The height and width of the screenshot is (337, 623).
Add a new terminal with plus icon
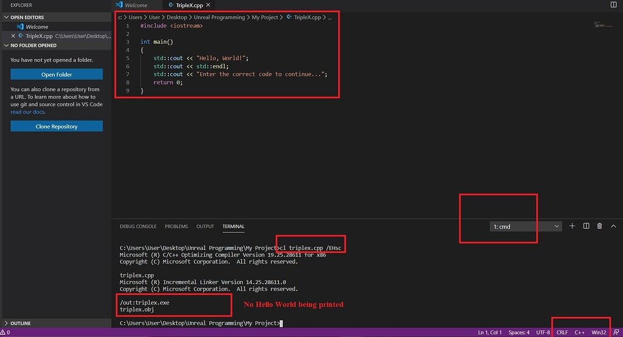(572, 226)
